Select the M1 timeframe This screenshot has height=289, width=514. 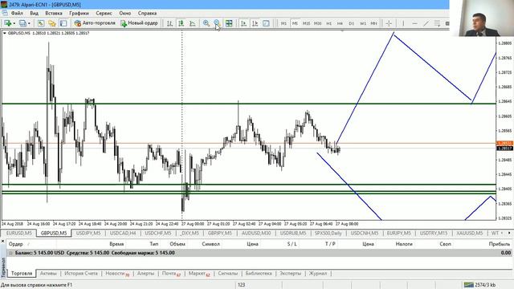pyautogui.click(x=284, y=23)
